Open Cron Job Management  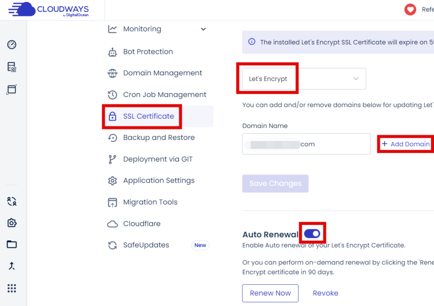point(165,95)
